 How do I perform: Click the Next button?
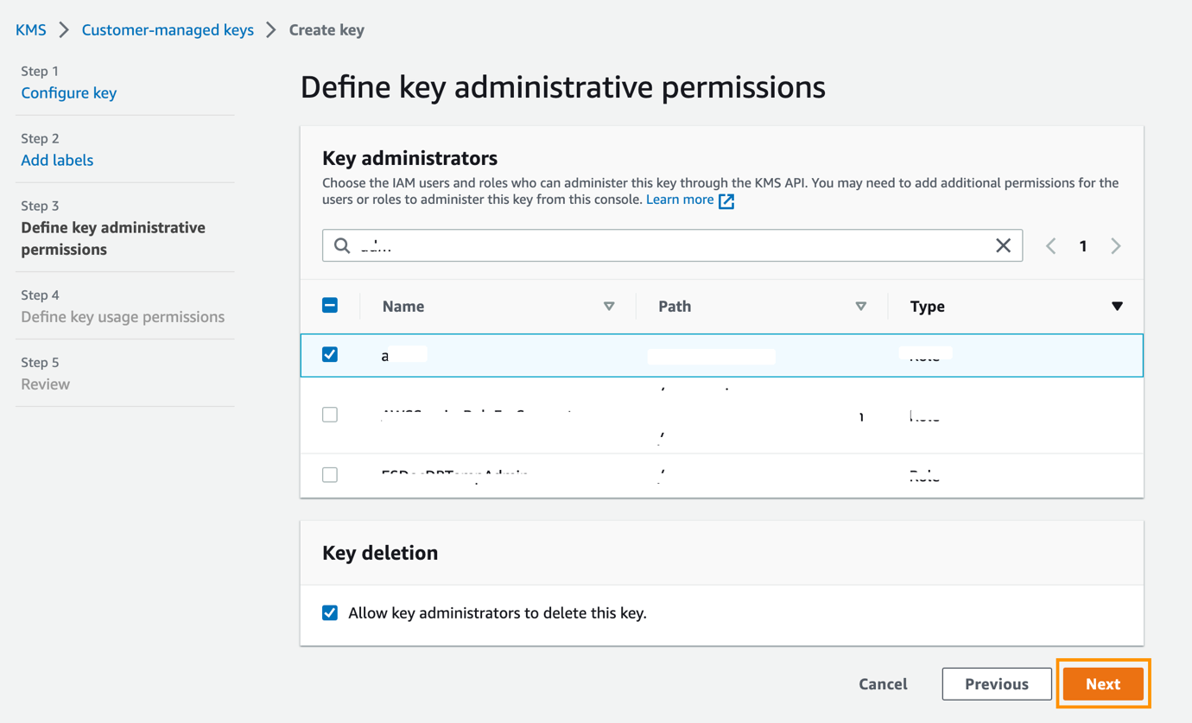(x=1102, y=683)
